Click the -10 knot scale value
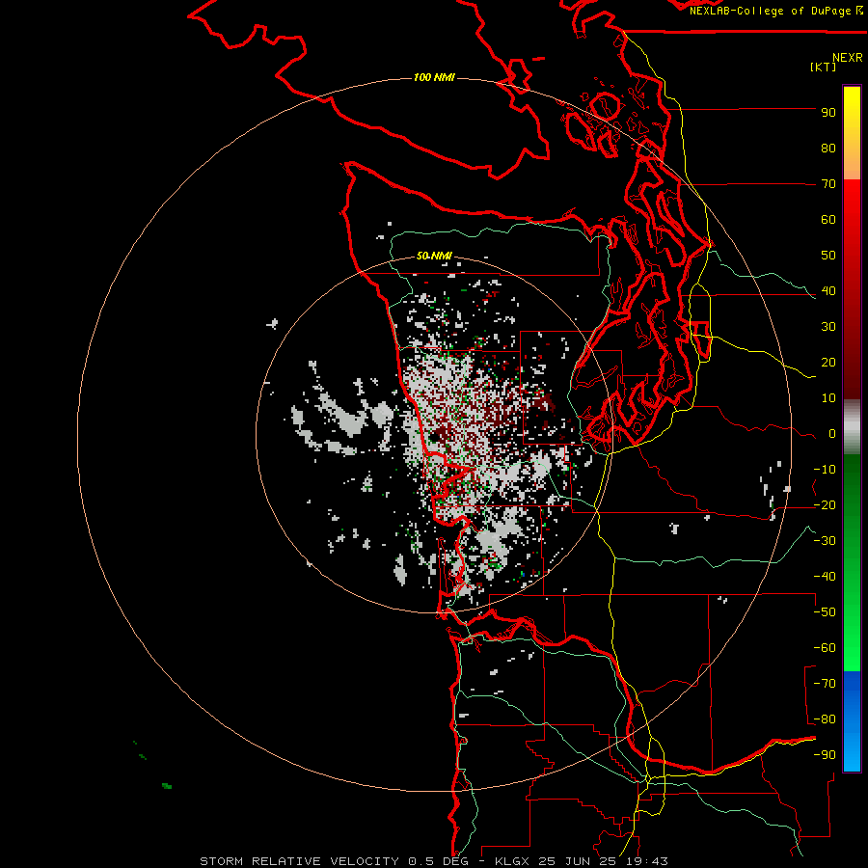 [825, 470]
